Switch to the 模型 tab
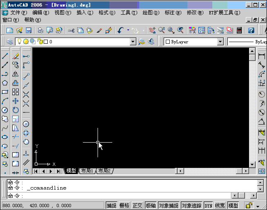Image resolution: width=267 pixels, height=210 pixels. point(71,171)
